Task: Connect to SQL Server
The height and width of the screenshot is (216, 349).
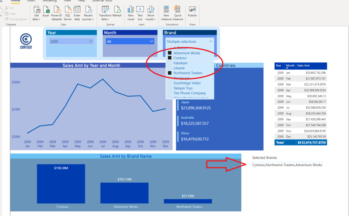Action: tap(68, 13)
